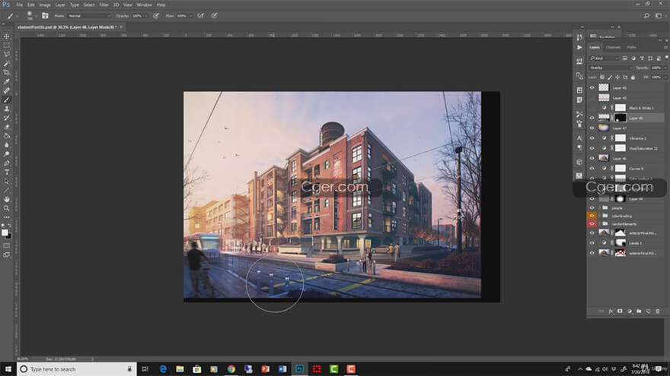The width and height of the screenshot is (670, 376).
Task: Select the Type tool
Action: (7, 172)
